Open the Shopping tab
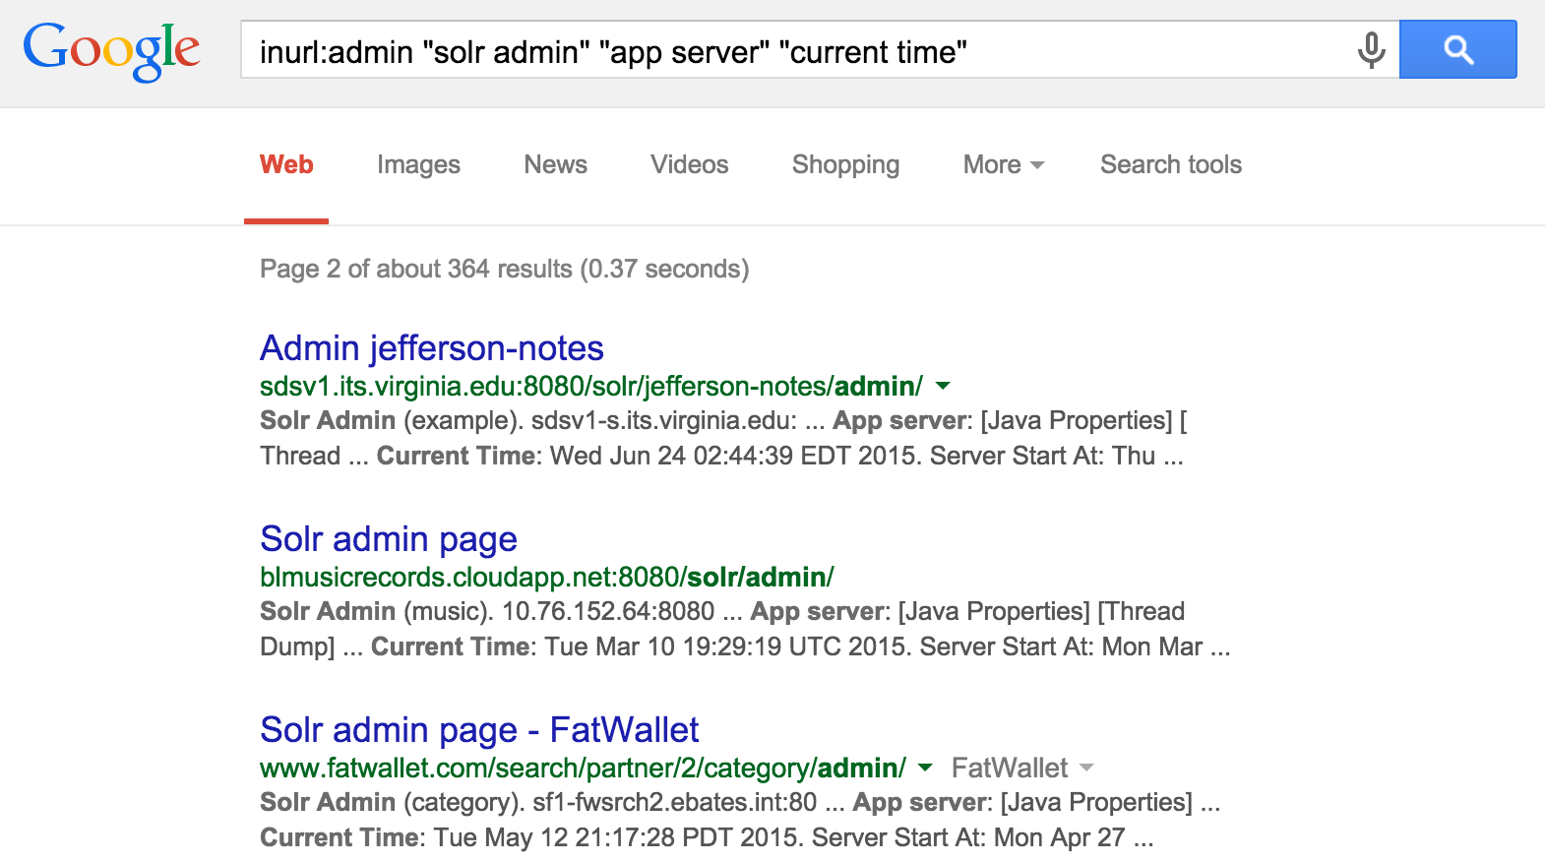This screenshot has height=862, width=1545. point(845,164)
